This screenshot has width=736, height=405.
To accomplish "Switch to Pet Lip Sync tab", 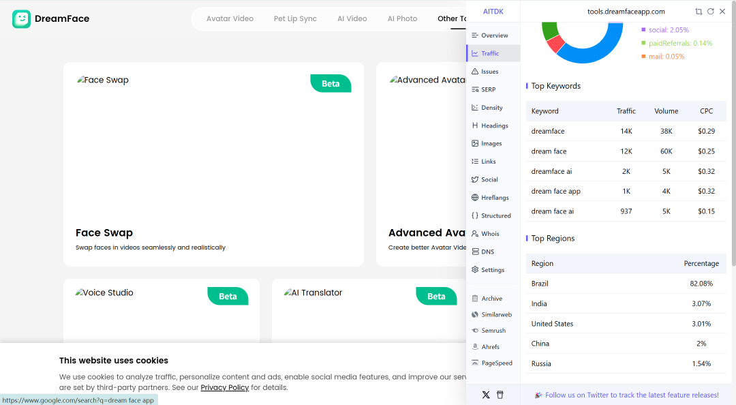I will [295, 19].
